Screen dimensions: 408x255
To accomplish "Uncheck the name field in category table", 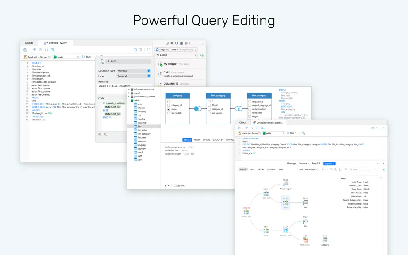I will click(169, 109).
